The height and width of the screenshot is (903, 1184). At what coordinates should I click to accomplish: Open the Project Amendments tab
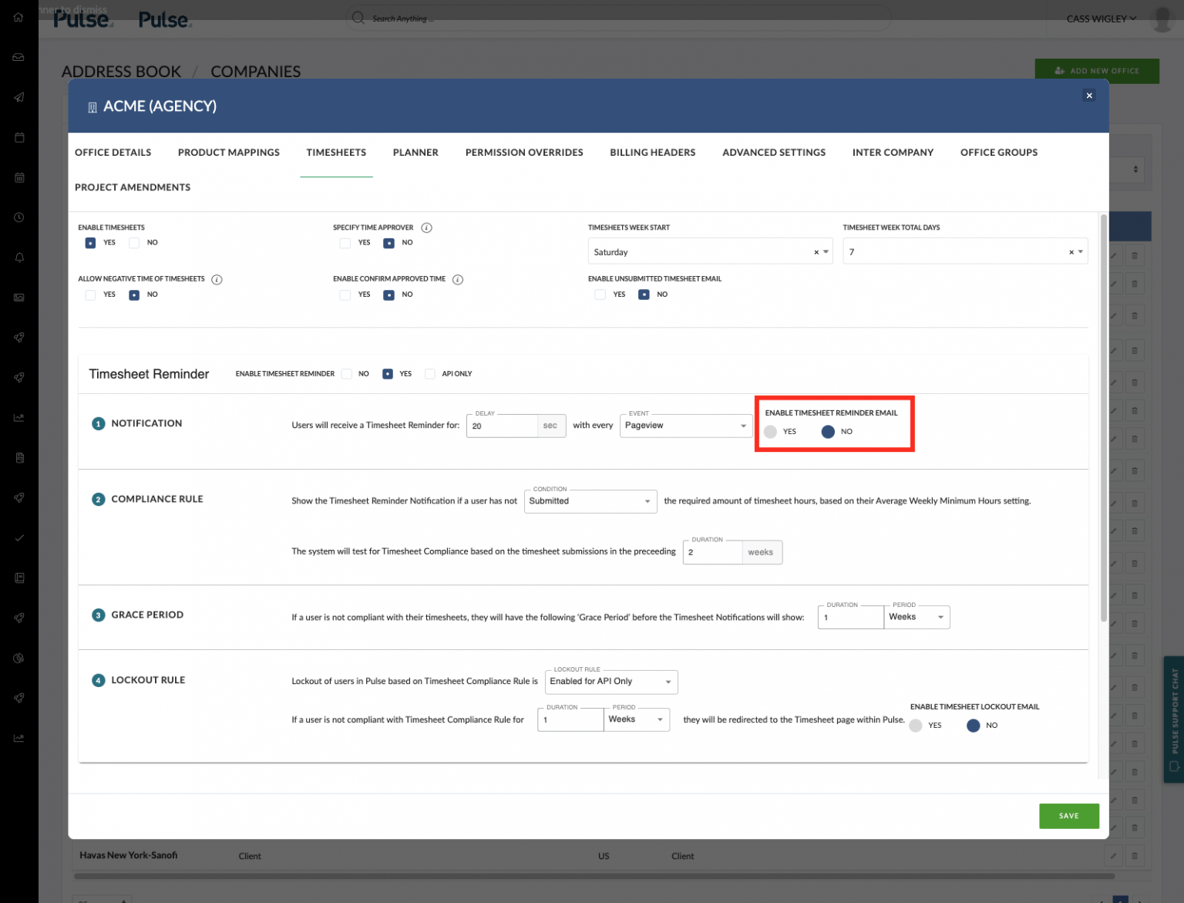click(x=132, y=187)
